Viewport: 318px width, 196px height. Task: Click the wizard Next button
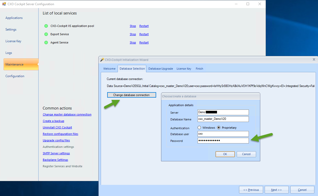276,190
